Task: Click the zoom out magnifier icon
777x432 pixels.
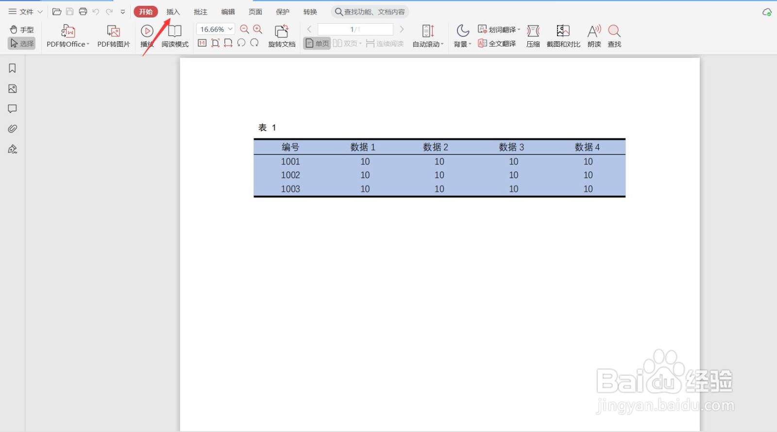Action: point(244,29)
